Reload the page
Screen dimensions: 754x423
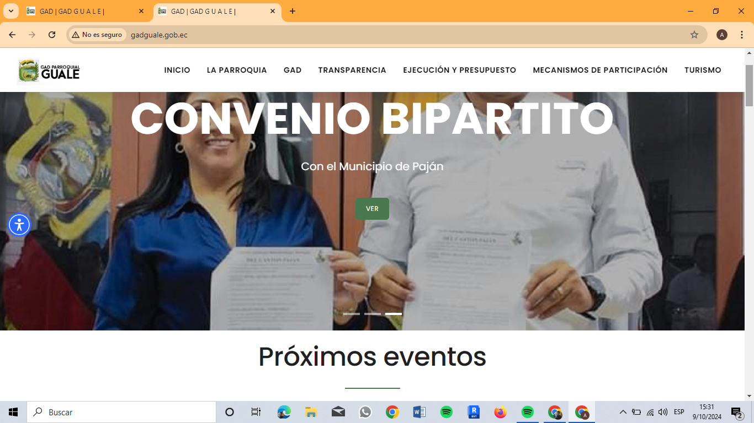click(52, 35)
